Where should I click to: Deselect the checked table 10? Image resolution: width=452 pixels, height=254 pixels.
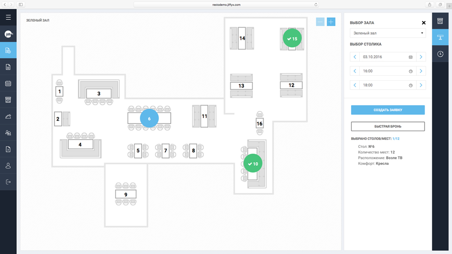252,164
